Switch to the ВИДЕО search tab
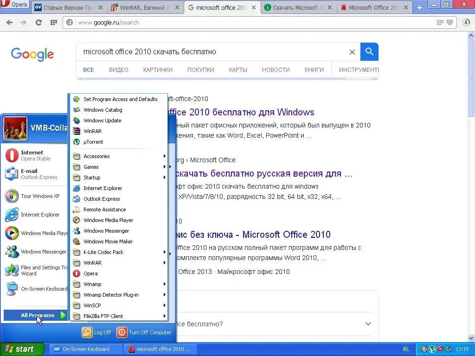475x356 pixels. point(118,70)
